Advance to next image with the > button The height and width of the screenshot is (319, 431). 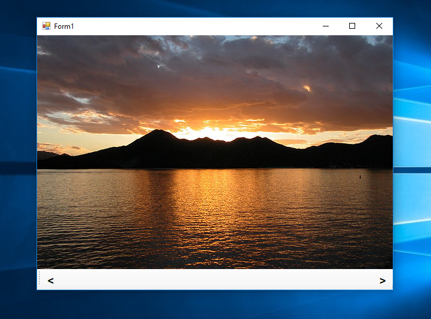pos(382,281)
